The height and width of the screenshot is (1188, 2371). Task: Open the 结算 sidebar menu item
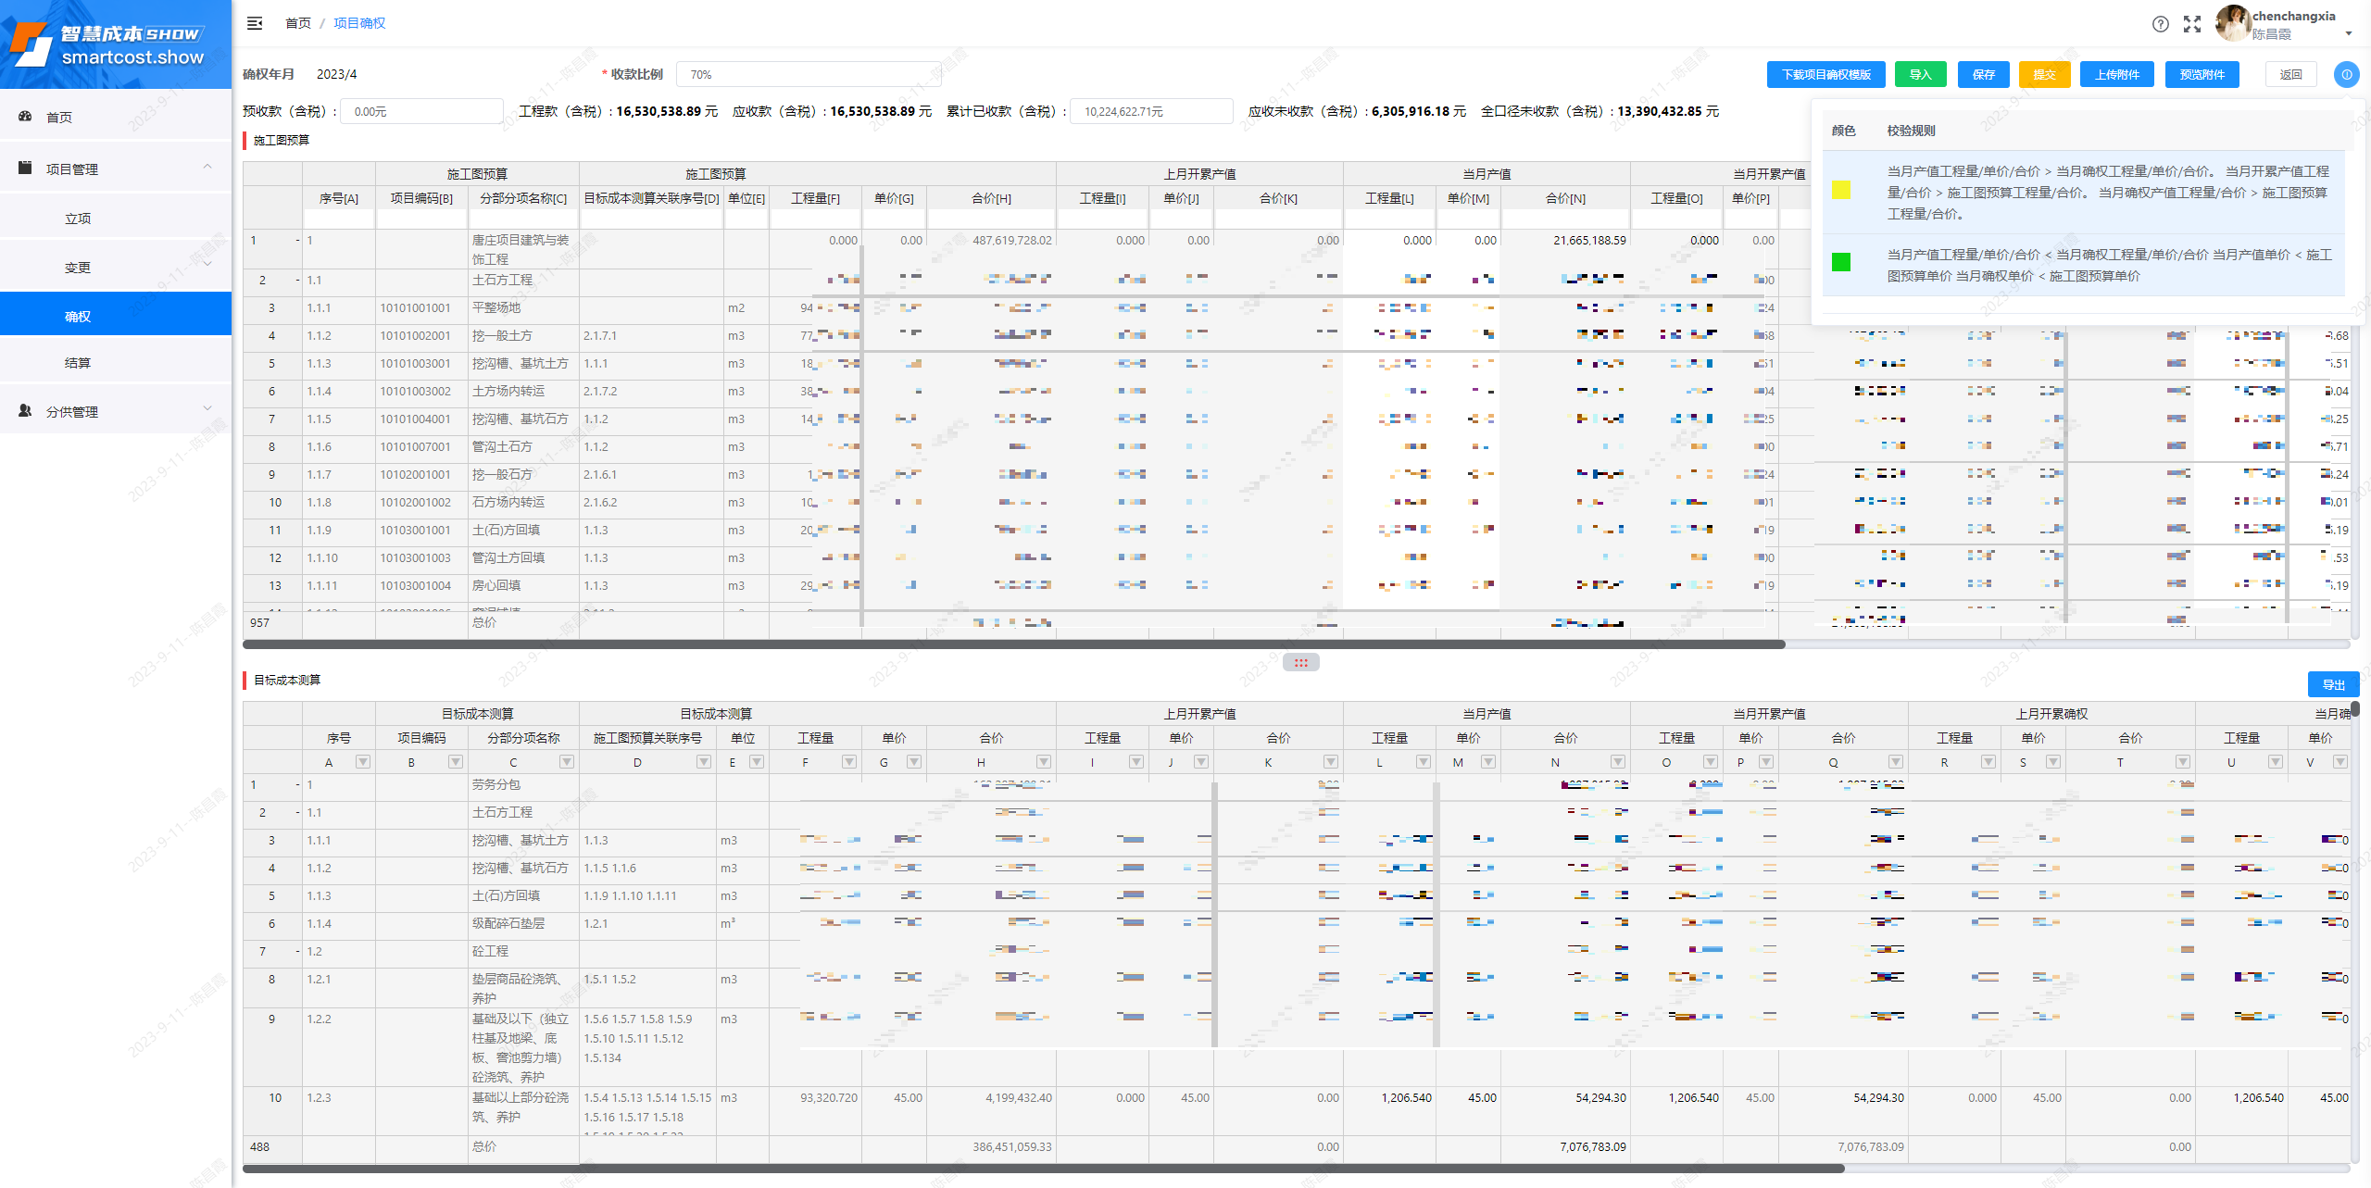[x=78, y=363]
